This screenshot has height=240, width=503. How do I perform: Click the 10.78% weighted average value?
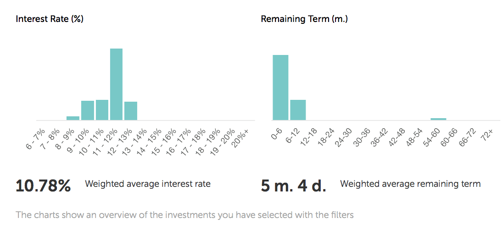43,185
